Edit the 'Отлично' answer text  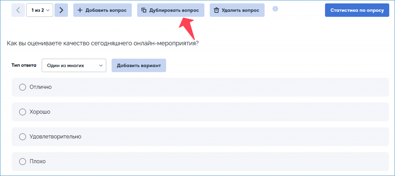(41, 87)
